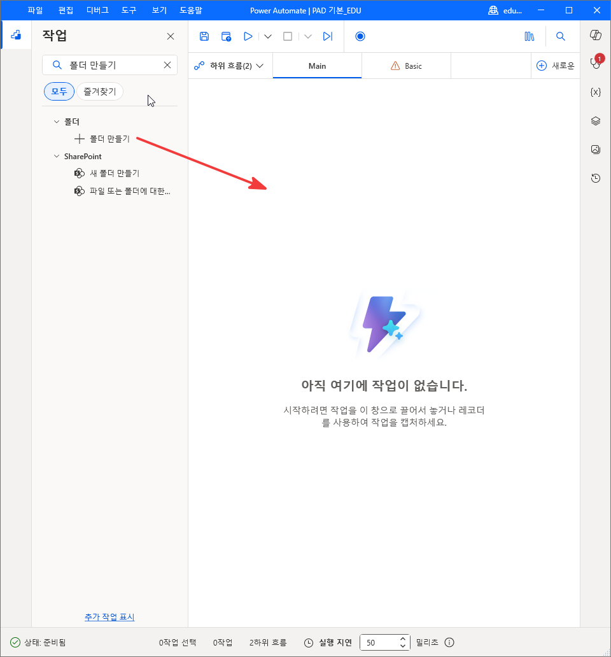Open the 하위 흐름(2) dropdown

229,66
